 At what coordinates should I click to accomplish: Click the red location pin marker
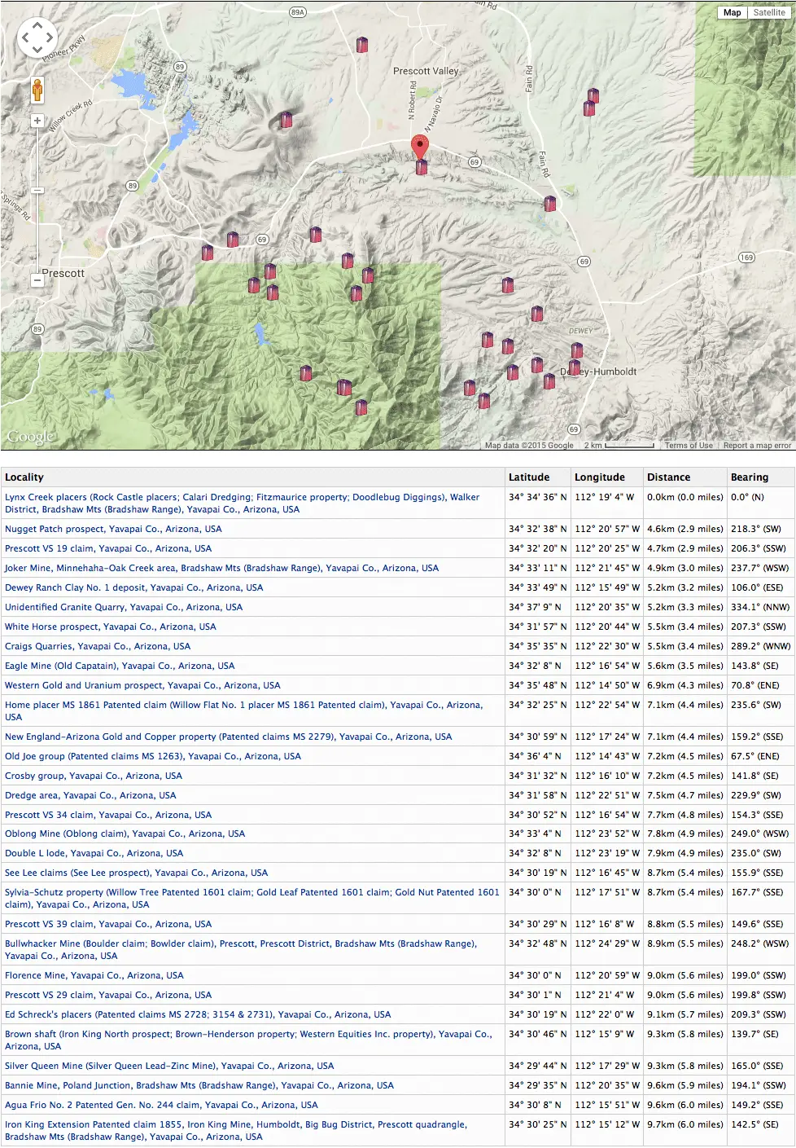pyautogui.click(x=419, y=147)
